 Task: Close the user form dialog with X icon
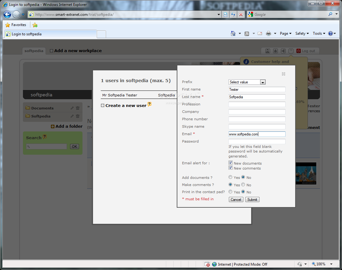click(x=283, y=74)
